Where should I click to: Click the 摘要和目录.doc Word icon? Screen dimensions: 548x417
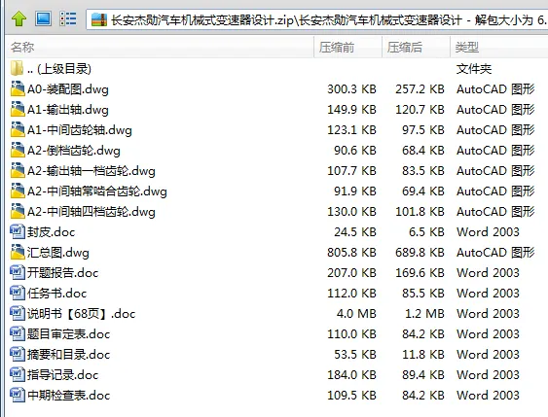click(x=18, y=354)
